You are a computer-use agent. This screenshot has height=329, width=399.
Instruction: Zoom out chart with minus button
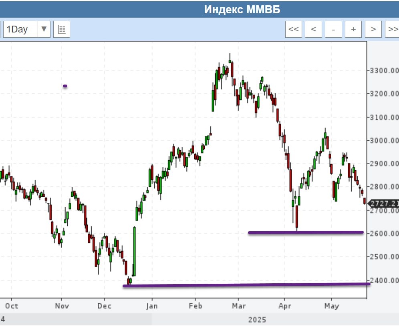(333, 29)
